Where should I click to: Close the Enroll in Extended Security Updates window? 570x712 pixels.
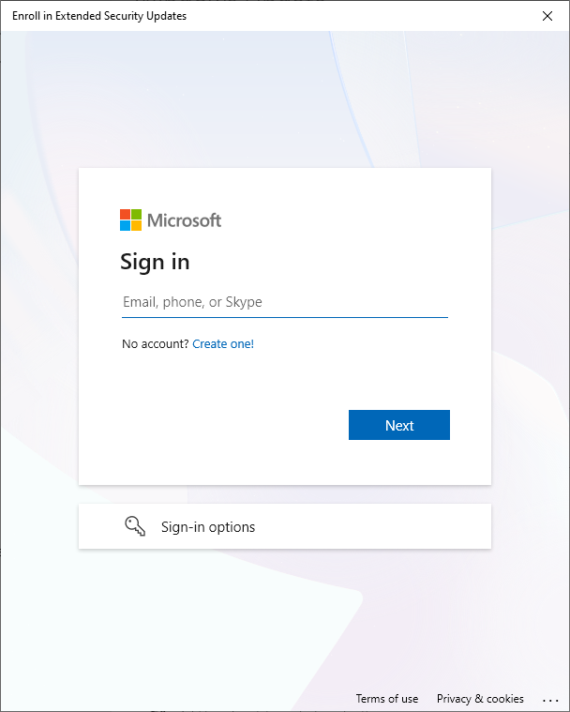coord(547,16)
